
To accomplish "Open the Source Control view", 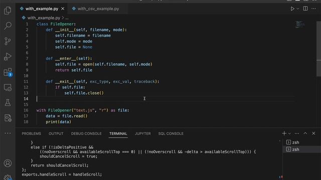I will 8,41.
